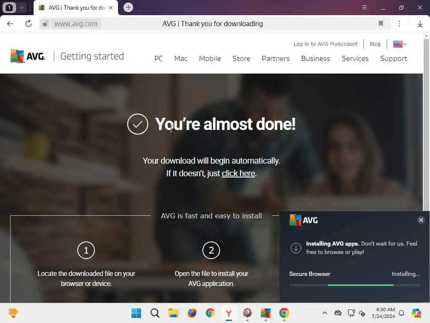Bookmark this page with bookmark icon
This screenshot has height=323, width=430.
pyautogui.click(x=380, y=24)
